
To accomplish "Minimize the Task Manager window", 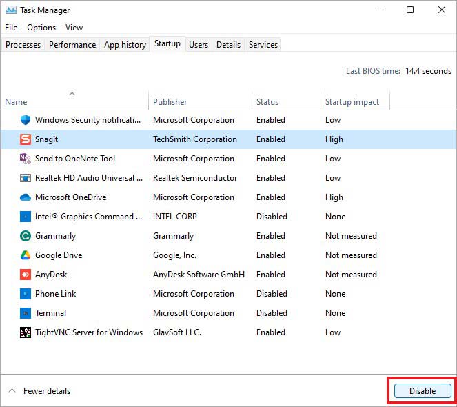I will [x=379, y=10].
